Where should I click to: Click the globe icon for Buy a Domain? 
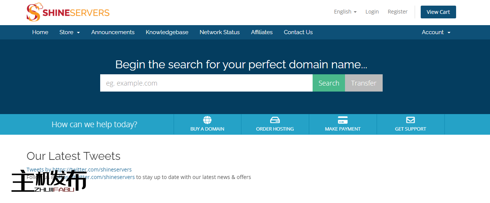tap(207, 120)
